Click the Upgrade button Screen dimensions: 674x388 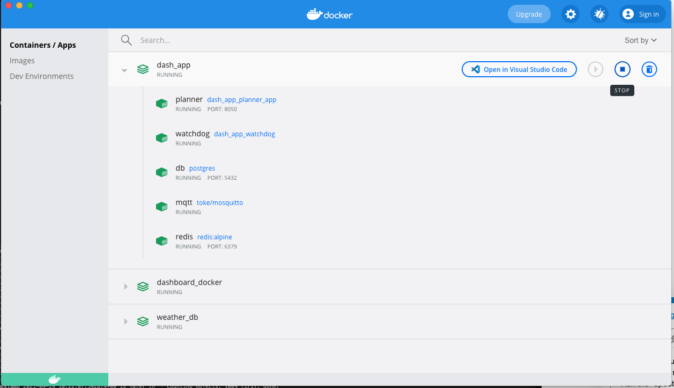[x=529, y=14]
